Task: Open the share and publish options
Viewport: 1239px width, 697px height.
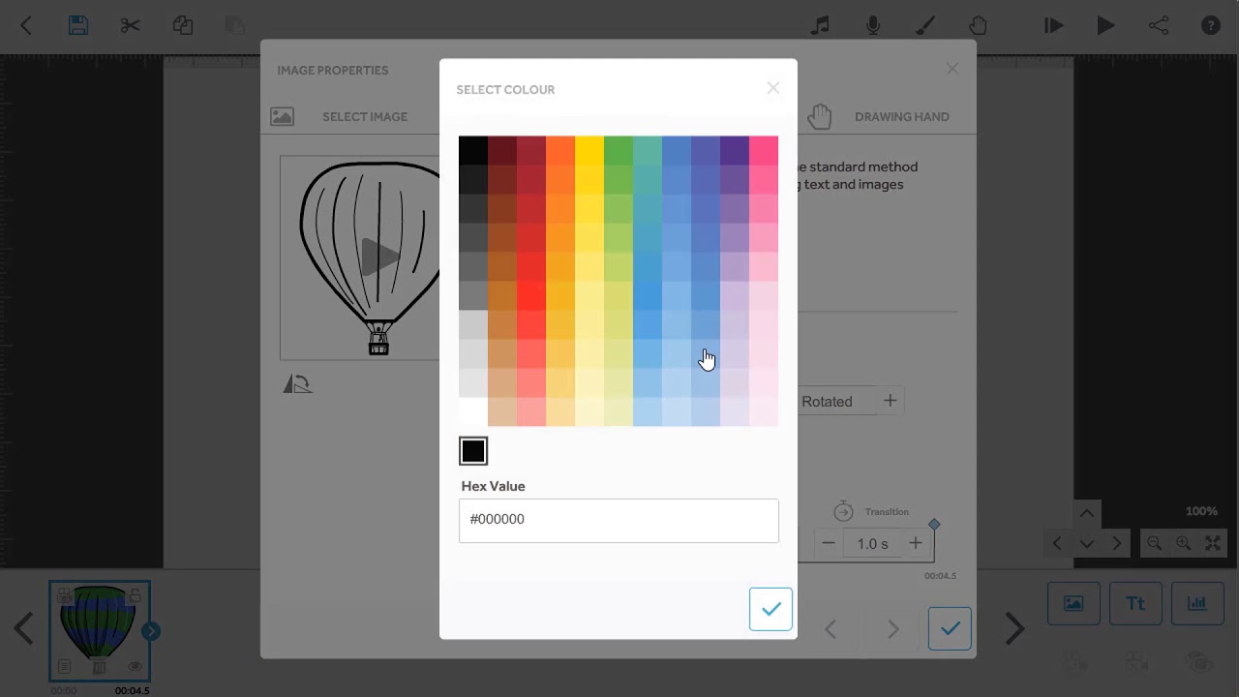Action: pos(1159,26)
